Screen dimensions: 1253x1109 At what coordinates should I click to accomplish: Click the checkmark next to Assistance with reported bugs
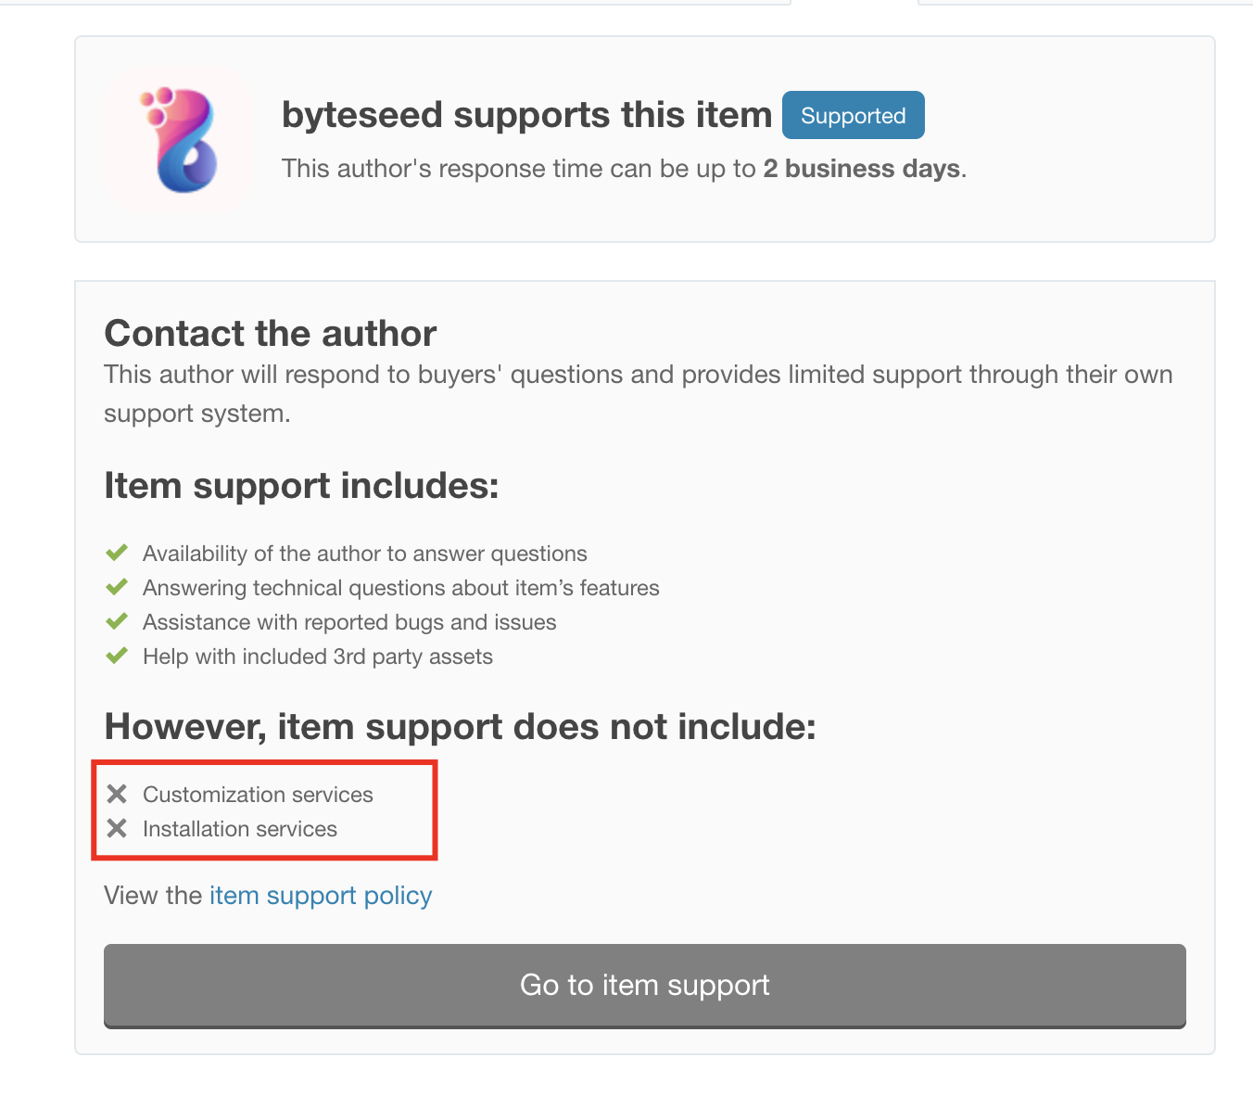pos(117,622)
